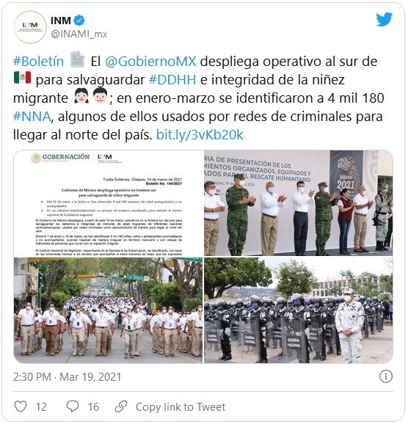View the officials applauding on stage photo
The width and height of the screenshot is (411, 424).
pos(299,203)
